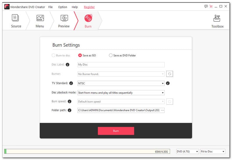232x160 pixels.
Task: Click the red Burn button
Action: [x=116, y=131]
